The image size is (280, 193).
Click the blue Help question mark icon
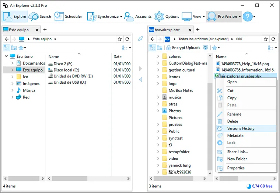click(248, 17)
